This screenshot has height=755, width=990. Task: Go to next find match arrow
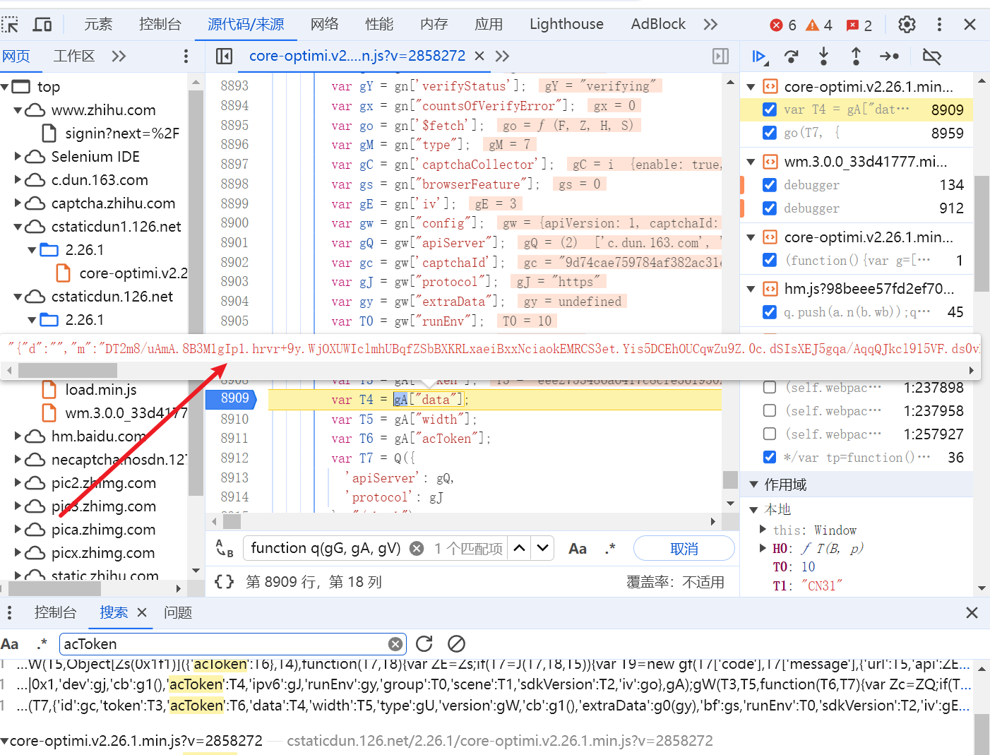click(542, 548)
